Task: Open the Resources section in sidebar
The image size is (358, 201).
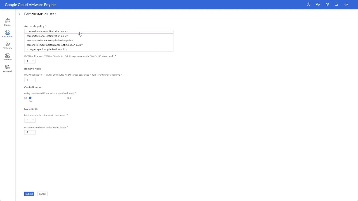Action: (x=7, y=34)
